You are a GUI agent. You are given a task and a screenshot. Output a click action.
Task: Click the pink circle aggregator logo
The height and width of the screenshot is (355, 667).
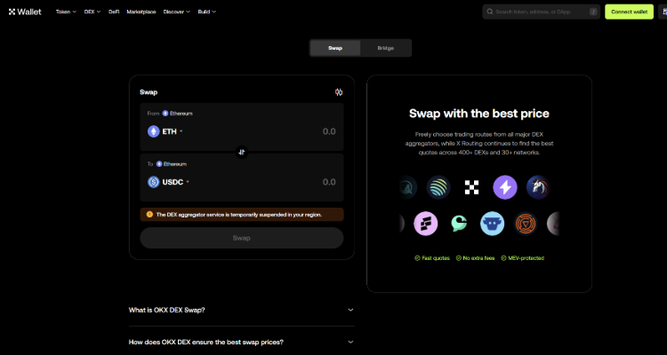(426, 224)
